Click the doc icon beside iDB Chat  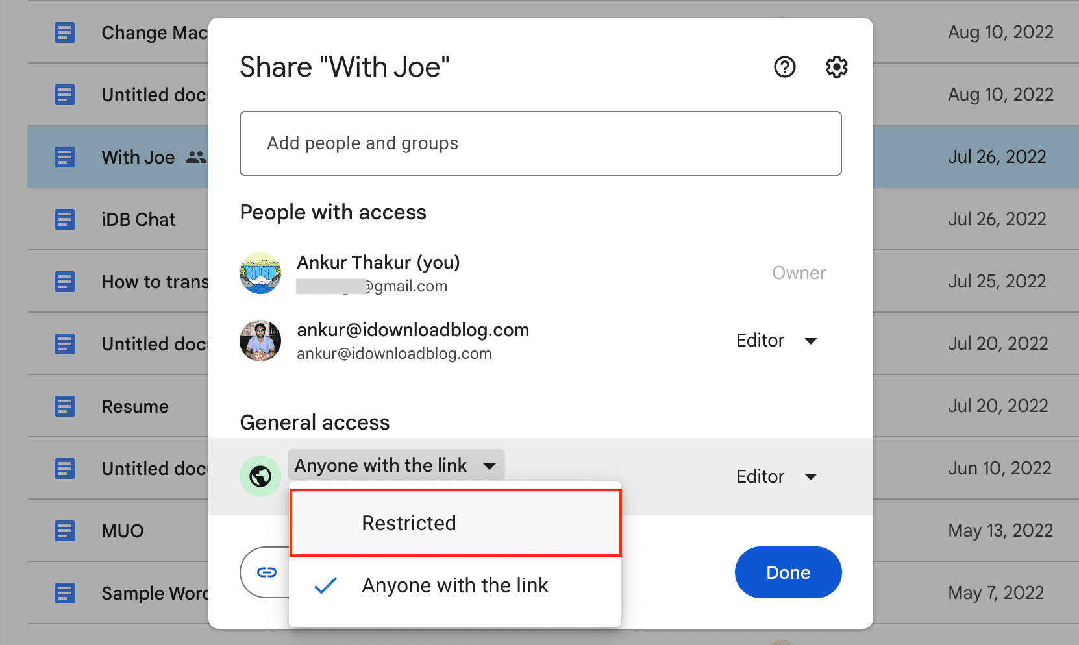coord(64,219)
